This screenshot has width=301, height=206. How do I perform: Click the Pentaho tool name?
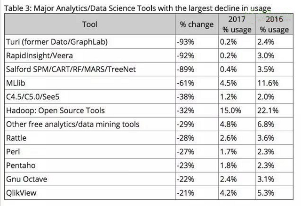20,166
